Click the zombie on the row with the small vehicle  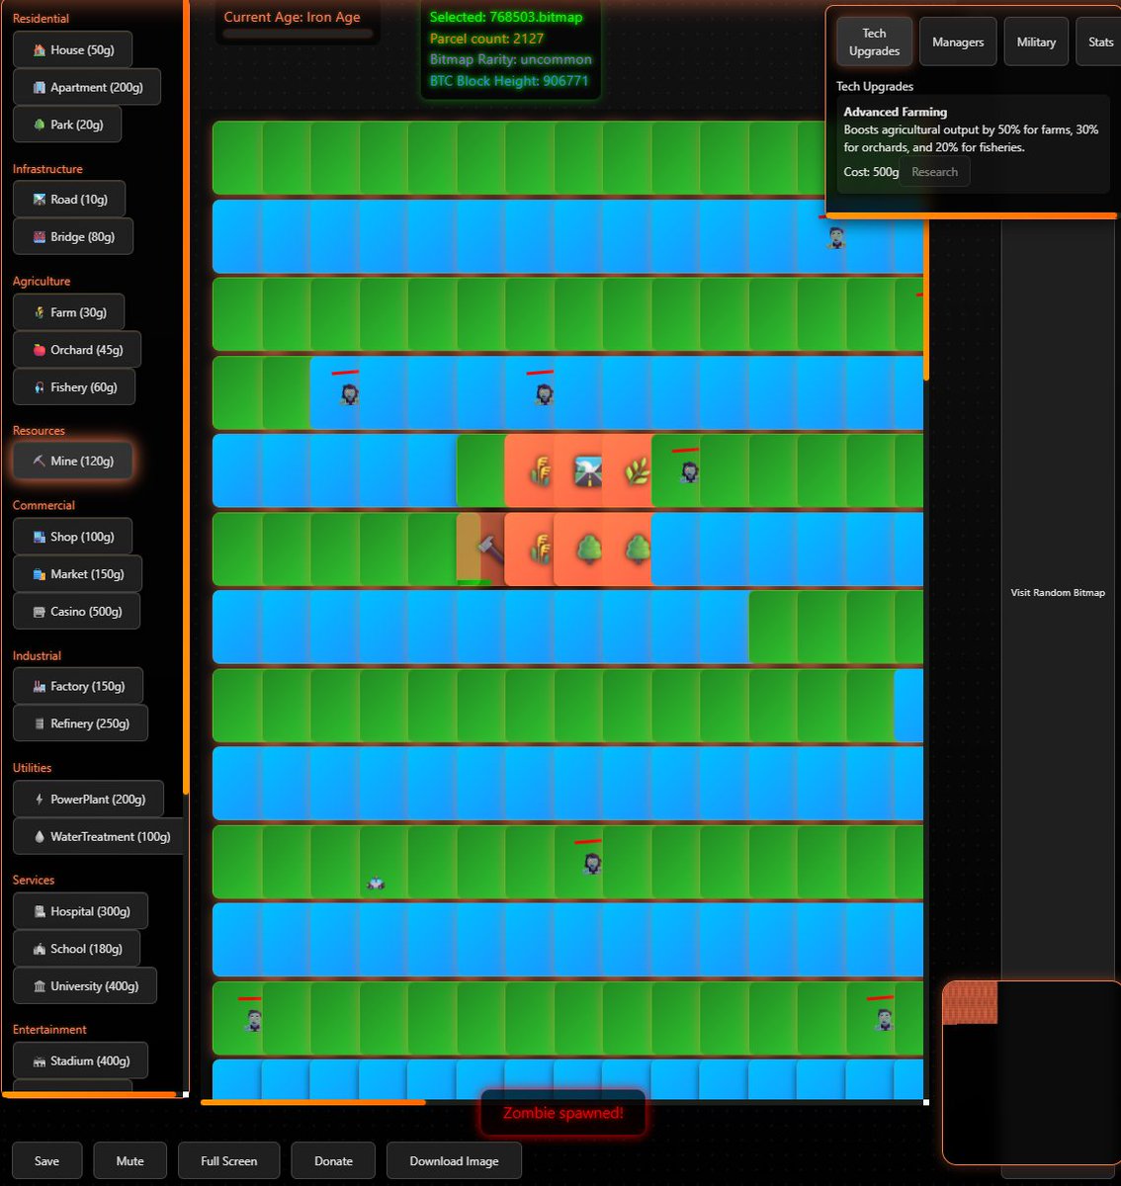point(591,863)
